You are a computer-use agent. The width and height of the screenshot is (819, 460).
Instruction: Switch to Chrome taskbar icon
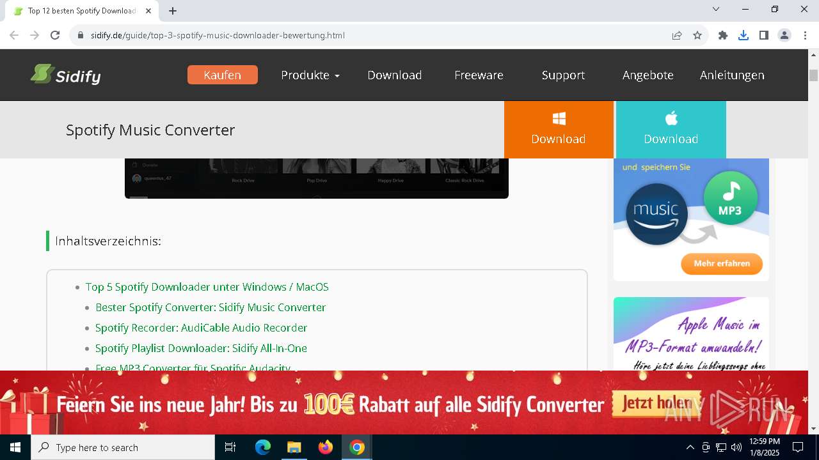pyautogui.click(x=356, y=447)
